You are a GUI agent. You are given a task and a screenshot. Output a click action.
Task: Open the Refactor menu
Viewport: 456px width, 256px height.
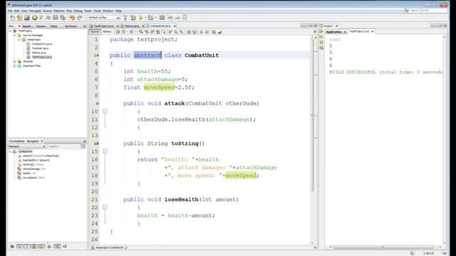tap(59, 11)
